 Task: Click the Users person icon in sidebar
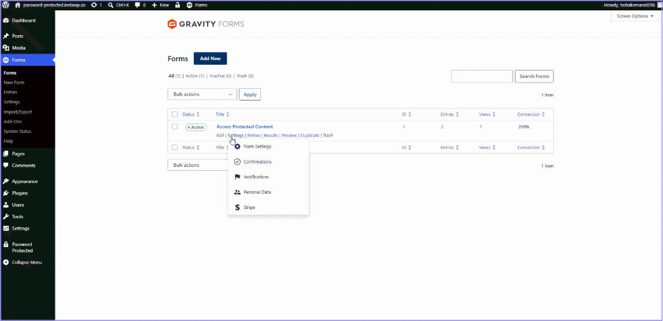tap(6, 205)
